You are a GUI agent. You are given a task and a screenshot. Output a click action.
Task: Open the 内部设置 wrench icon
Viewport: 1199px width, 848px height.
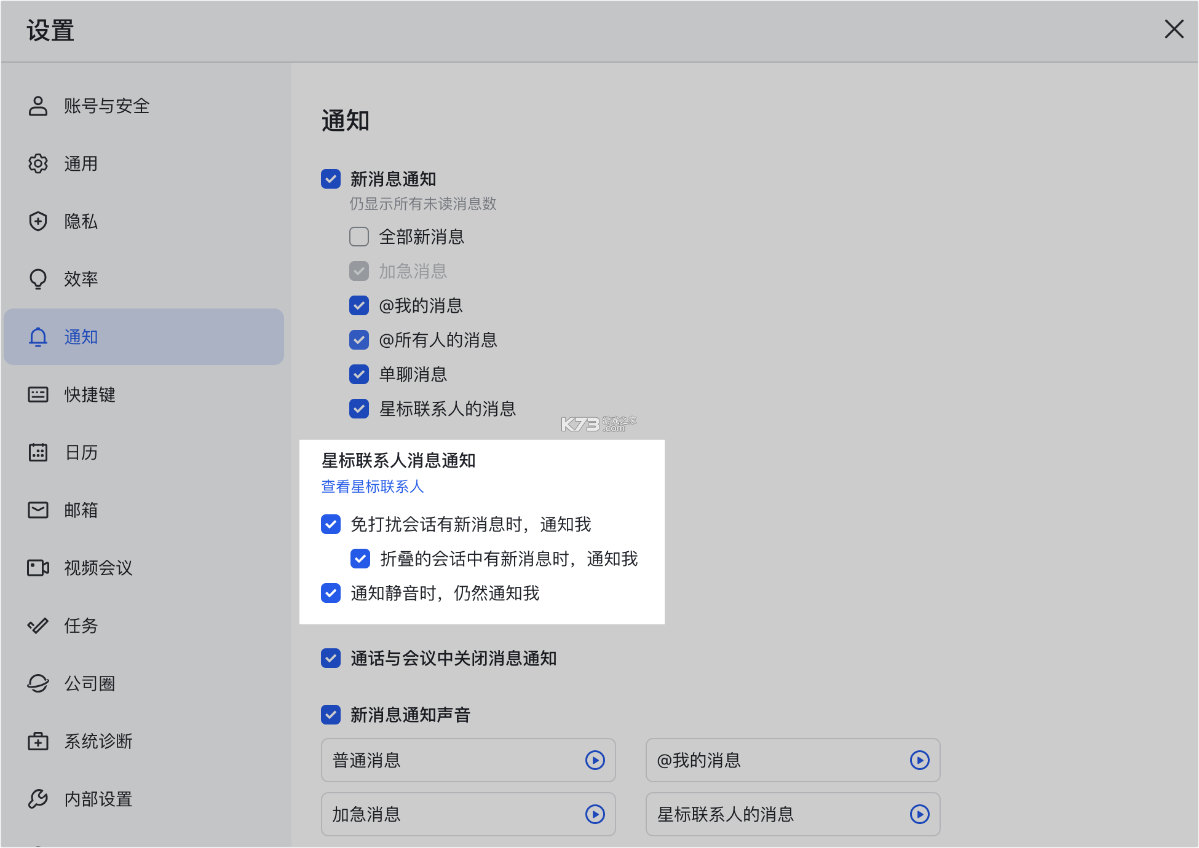tap(38, 799)
